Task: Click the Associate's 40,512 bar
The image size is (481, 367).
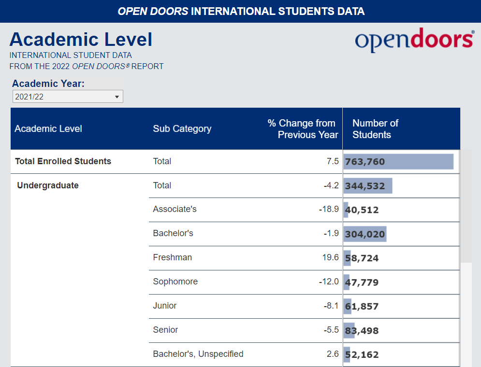Action: point(346,210)
